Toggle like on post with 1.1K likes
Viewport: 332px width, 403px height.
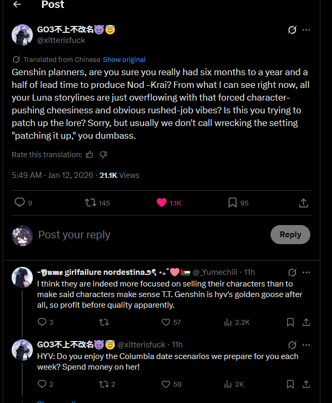[169, 202]
